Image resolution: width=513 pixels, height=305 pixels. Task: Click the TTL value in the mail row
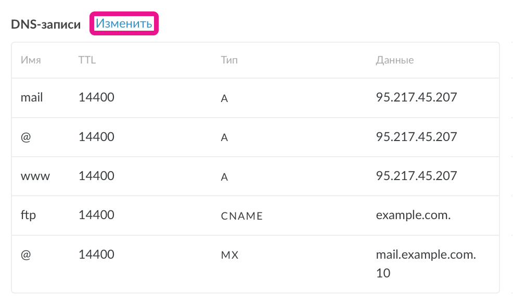click(x=96, y=97)
